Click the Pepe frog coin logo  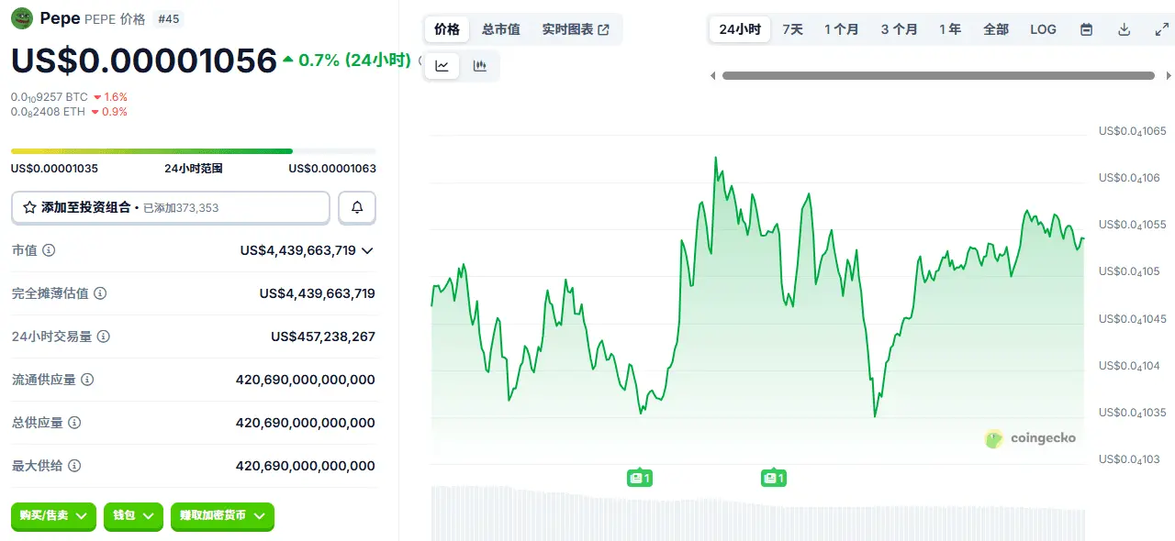22,18
